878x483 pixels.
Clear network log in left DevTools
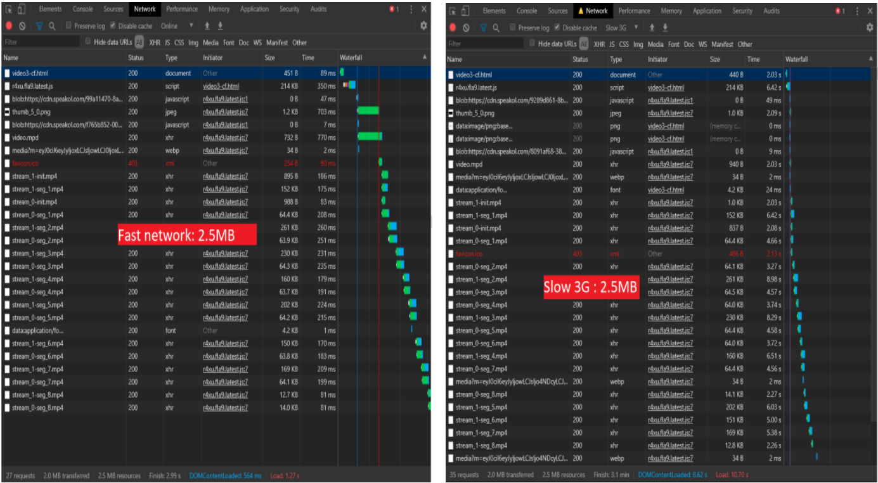tap(22, 26)
